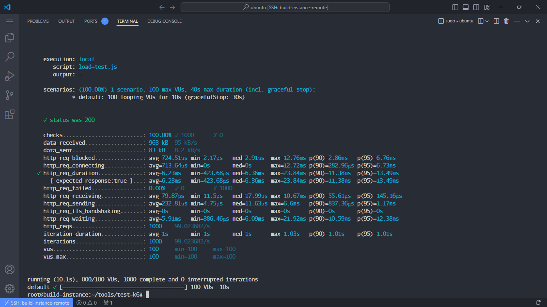The width and height of the screenshot is (547, 307).
Task: Open the hamburger application menu
Action: pos(10,21)
